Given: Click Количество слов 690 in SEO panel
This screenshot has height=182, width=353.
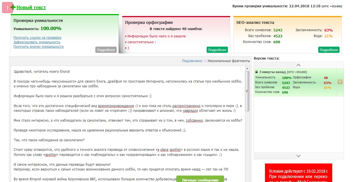Looking at the screenshot, I should click(277, 42).
